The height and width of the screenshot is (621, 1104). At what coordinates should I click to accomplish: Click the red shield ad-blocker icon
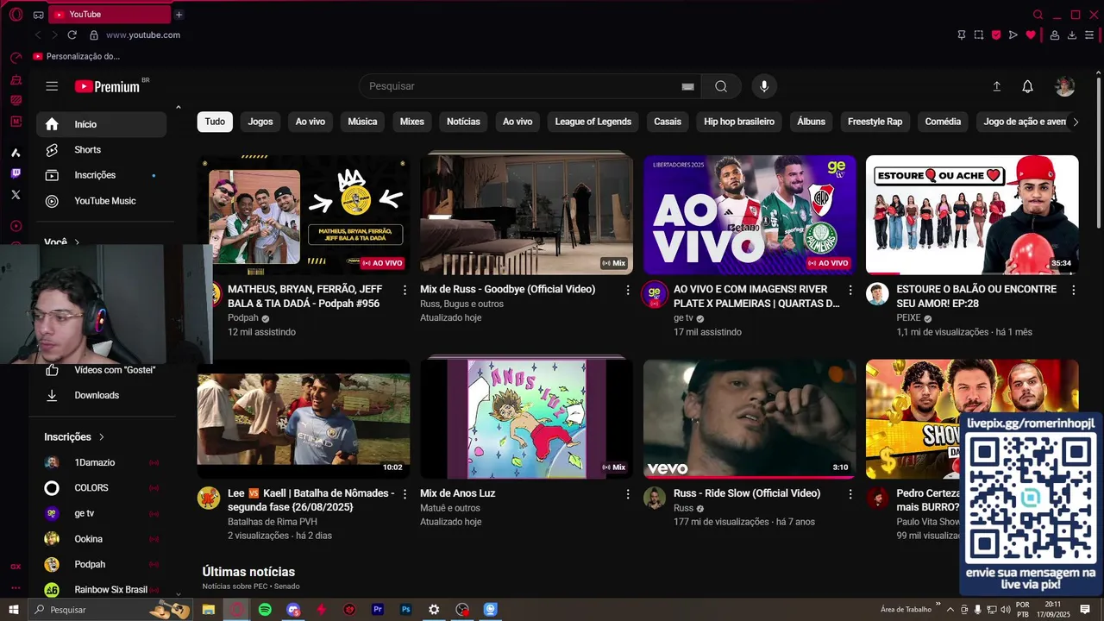(x=995, y=35)
